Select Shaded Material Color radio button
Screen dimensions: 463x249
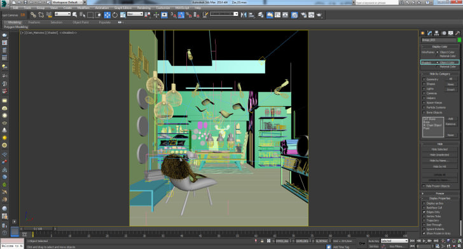point(438,67)
